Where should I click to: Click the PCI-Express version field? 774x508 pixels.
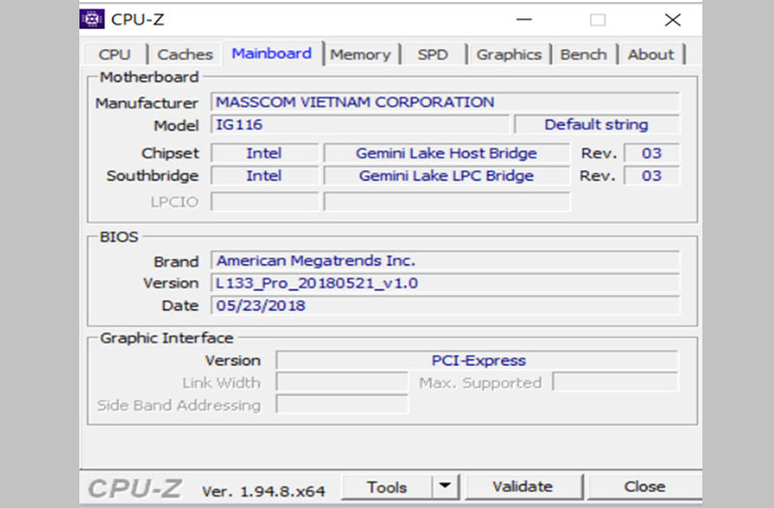tap(477, 360)
